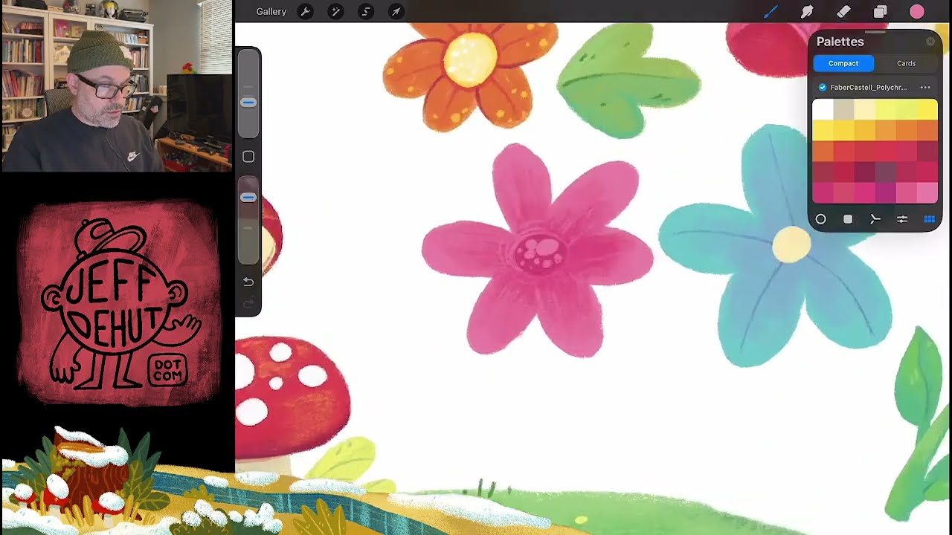Click the FaberCastell_Polychr... palette name

(x=869, y=88)
